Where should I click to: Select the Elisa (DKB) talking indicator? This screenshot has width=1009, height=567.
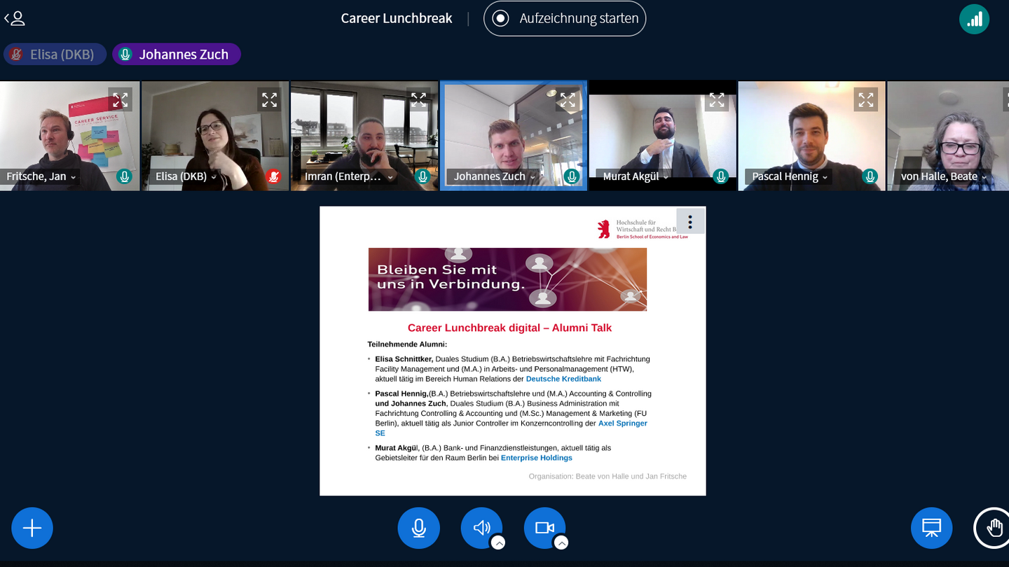point(55,54)
